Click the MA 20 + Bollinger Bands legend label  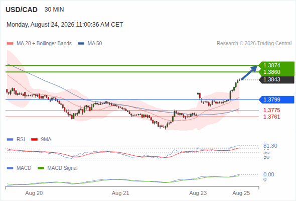(x=44, y=44)
